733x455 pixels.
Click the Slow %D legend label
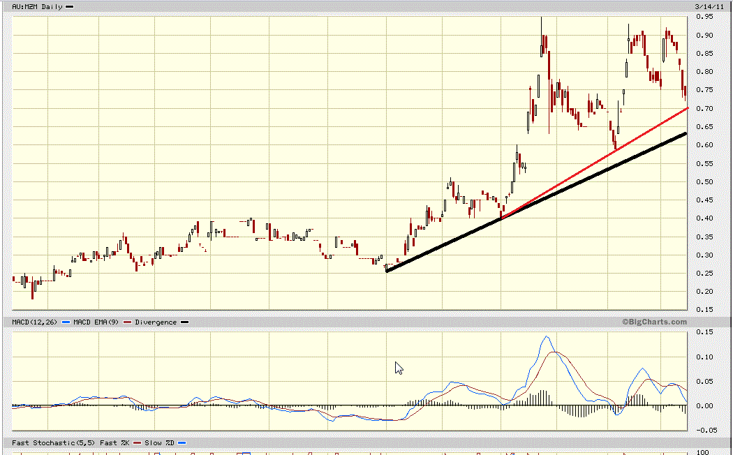160,443
